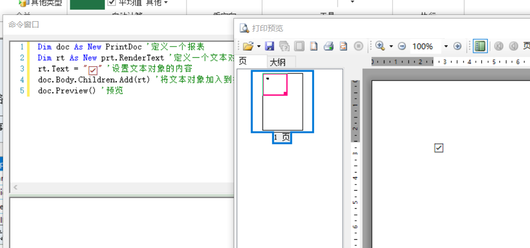
Task: Click the 其他类型 button in ribbon
Action: [40, 3]
